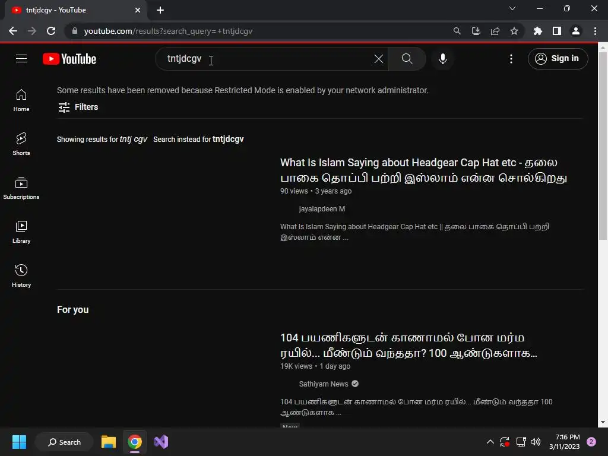Open History in the sidebar
This screenshot has height=456, width=608.
(21, 275)
